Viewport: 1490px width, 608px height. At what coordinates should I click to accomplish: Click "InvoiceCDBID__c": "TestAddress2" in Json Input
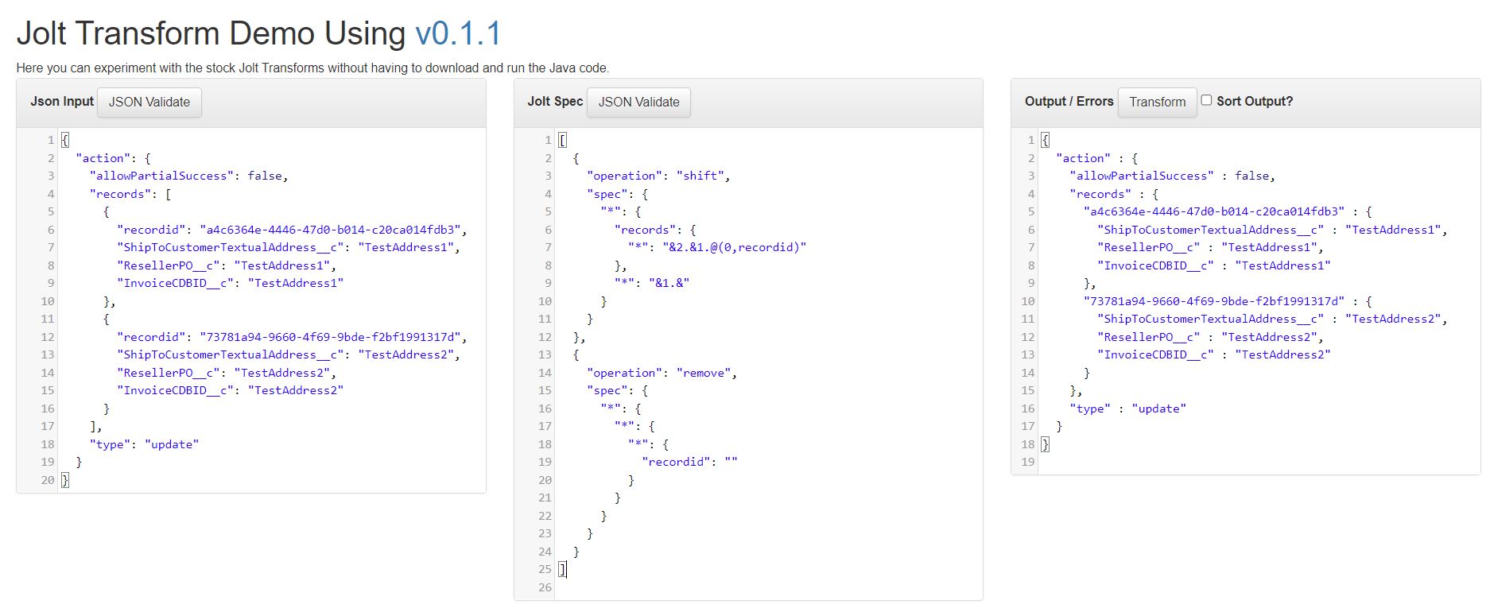coord(231,390)
